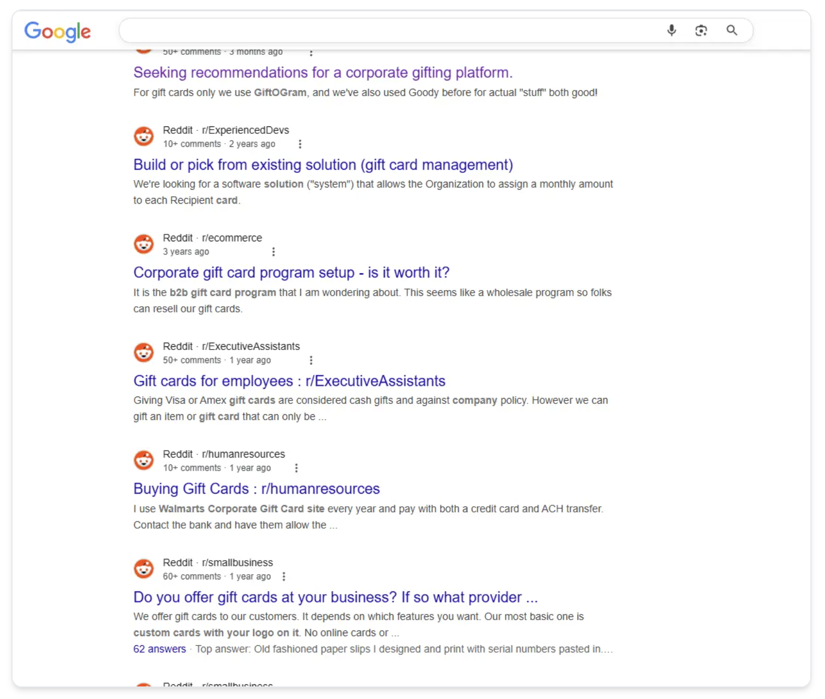Click the Reddit icon beside r/ExperiencedDevs result
The image size is (825, 699).
point(143,136)
